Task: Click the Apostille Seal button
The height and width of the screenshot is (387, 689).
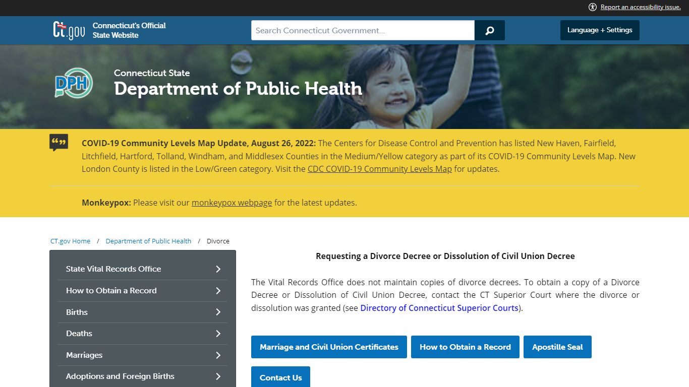Action: pos(557,347)
